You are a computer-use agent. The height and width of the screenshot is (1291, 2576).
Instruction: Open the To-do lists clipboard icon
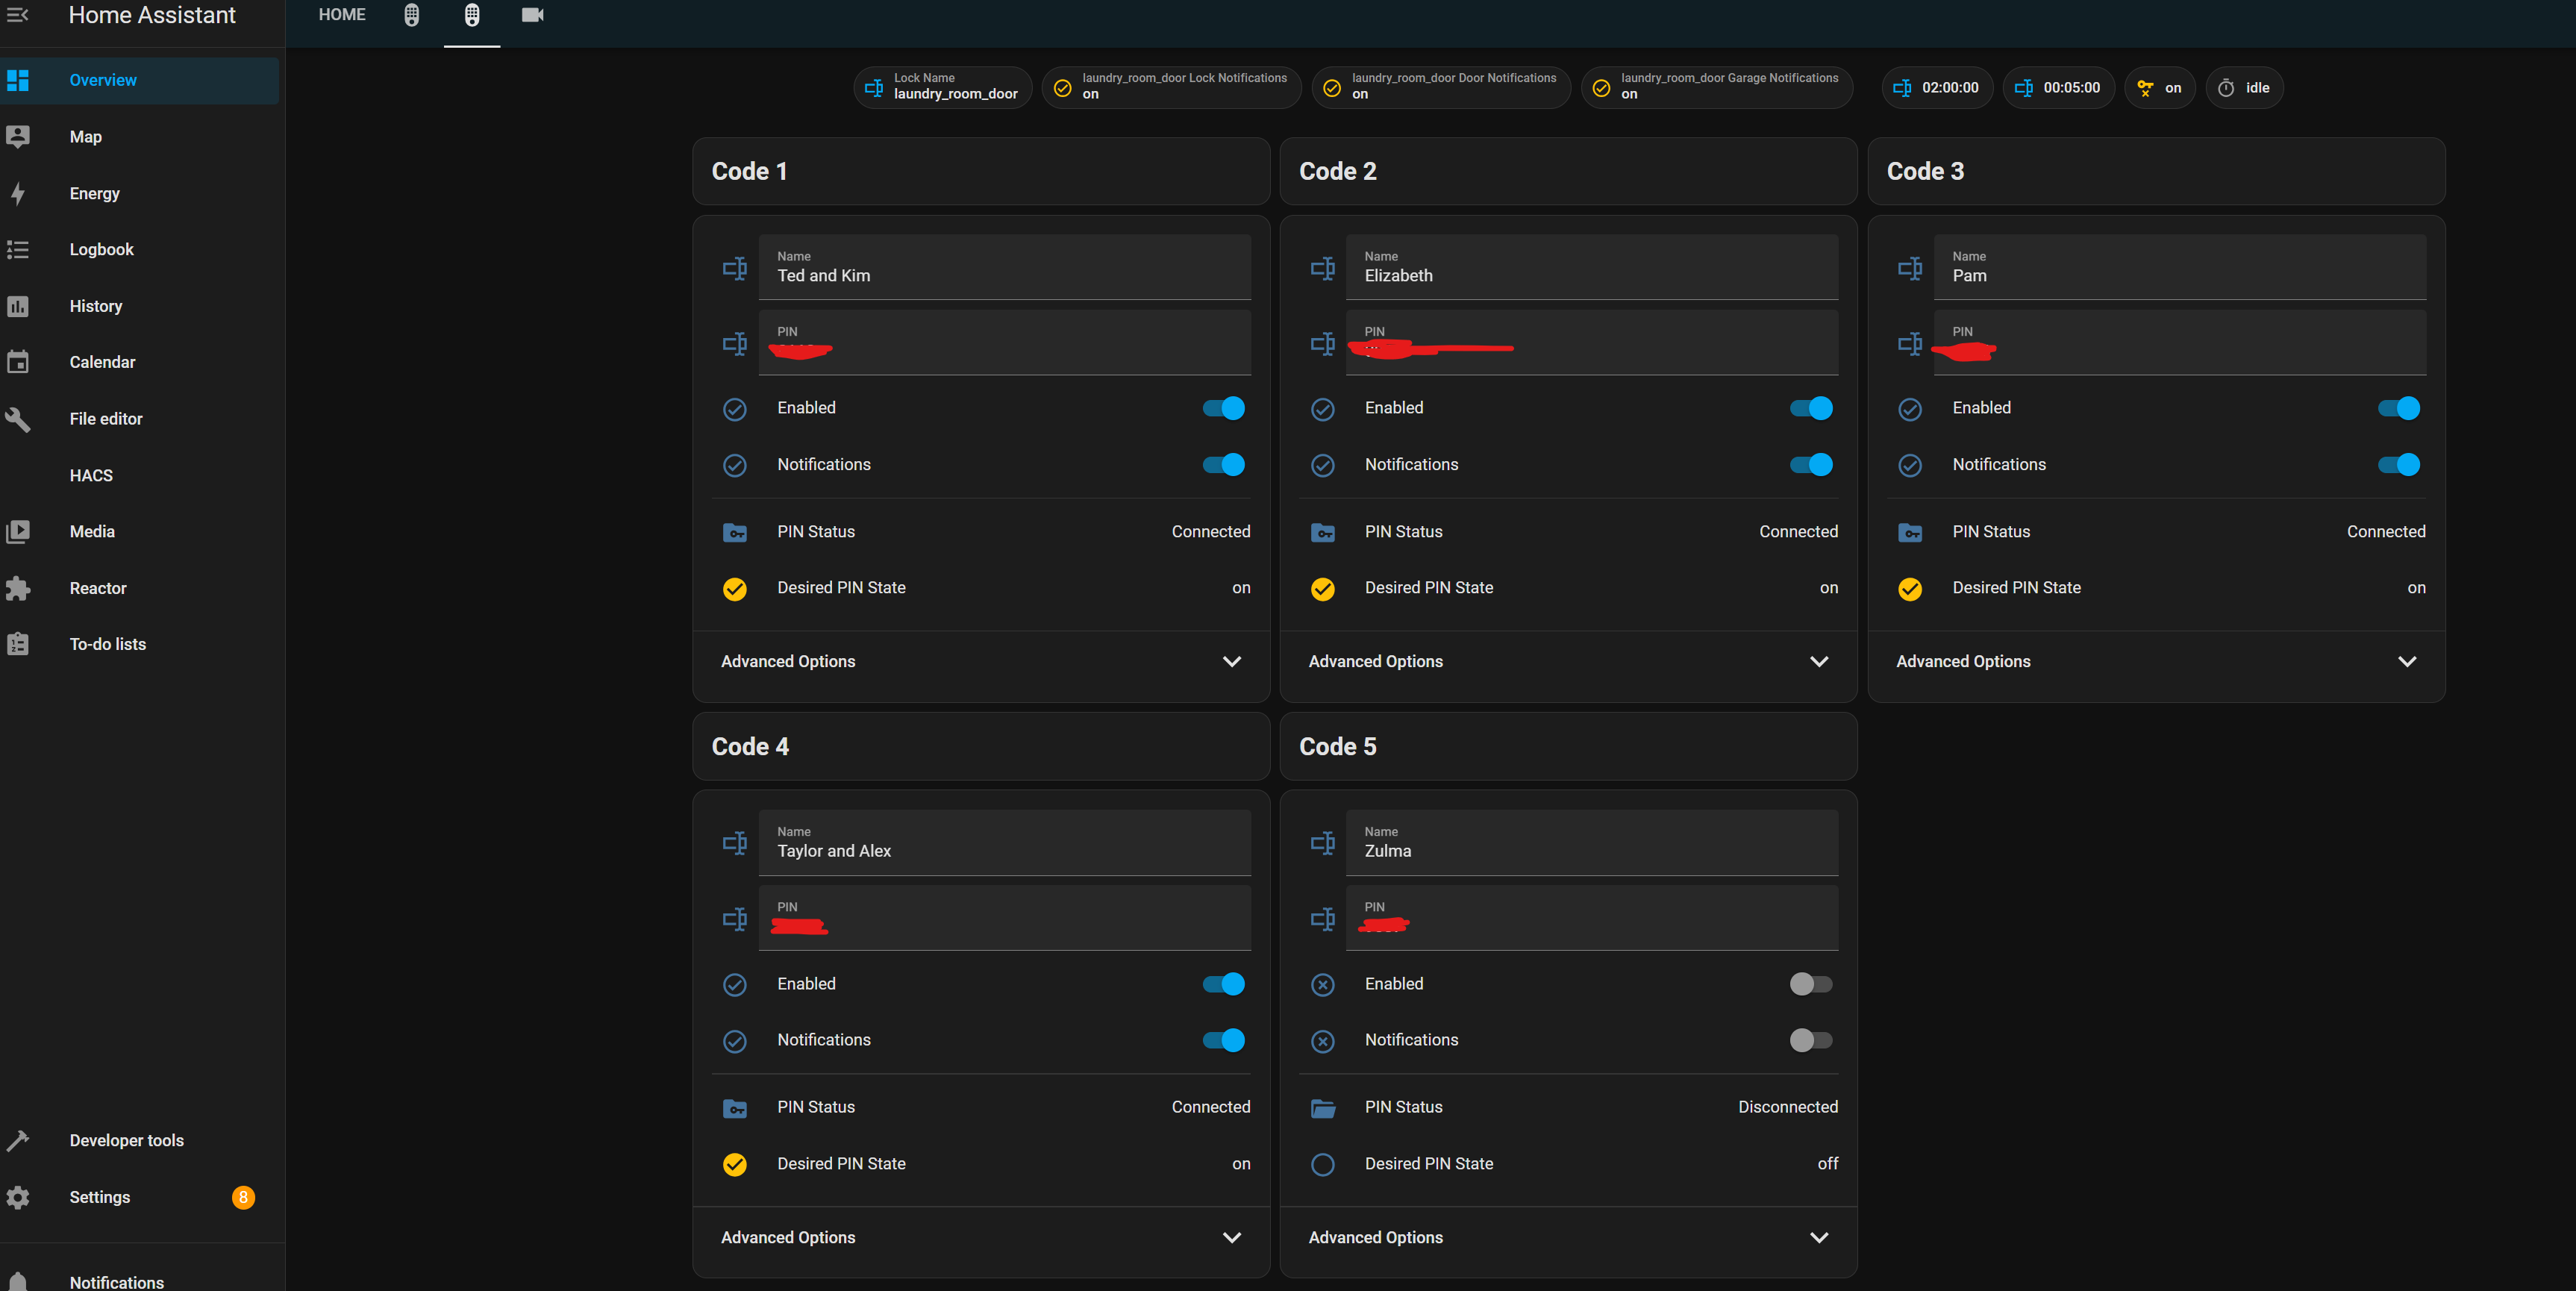[18, 644]
